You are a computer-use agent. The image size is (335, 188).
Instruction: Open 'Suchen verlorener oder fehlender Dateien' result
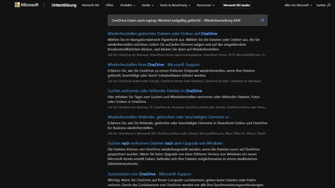tap(155, 91)
